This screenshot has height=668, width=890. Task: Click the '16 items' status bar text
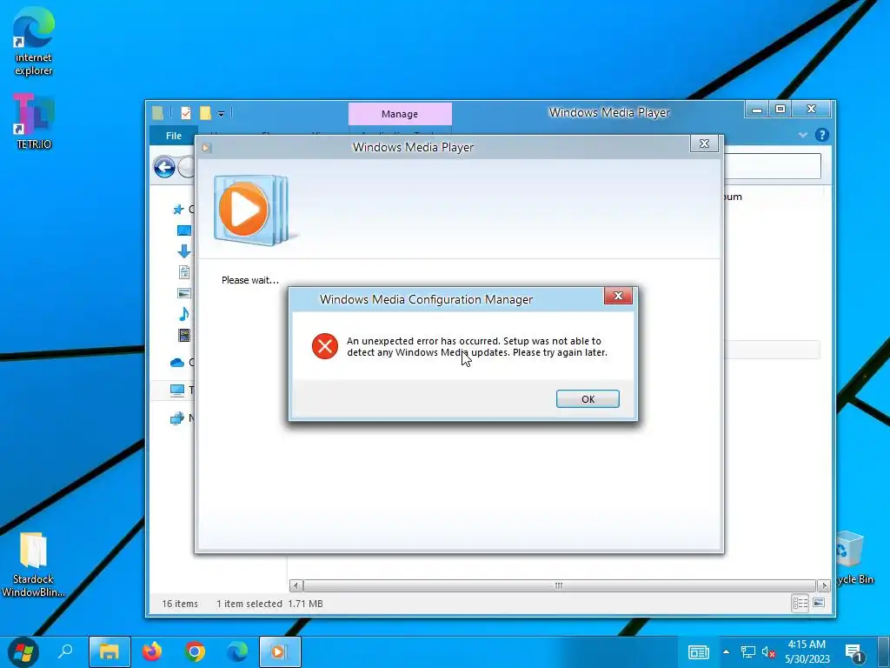point(180,604)
